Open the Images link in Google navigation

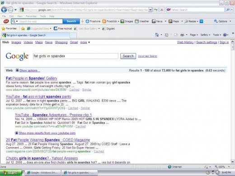[x=16, y=42]
